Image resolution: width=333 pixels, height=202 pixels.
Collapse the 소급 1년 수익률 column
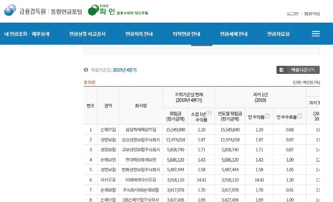(x=209, y=113)
